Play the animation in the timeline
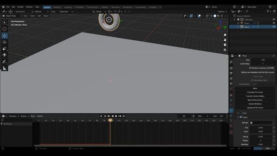 point(116,116)
